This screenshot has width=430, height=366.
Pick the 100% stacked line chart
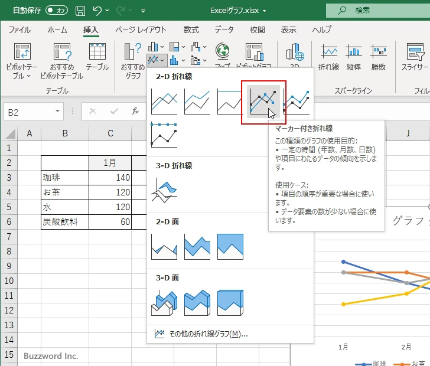230,102
